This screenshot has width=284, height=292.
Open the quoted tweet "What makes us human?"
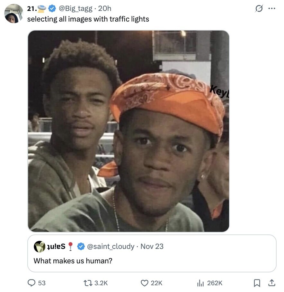click(x=73, y=261)
